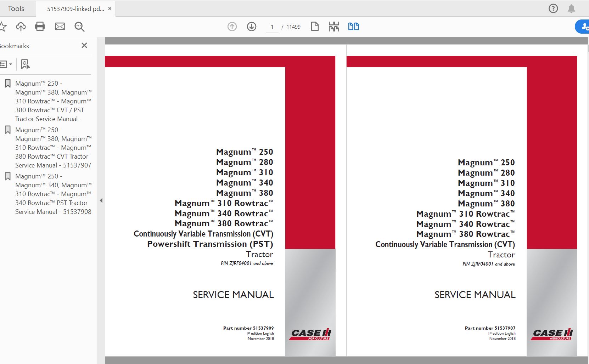Select single page view icon
This screenshot has width=589, height=364.
coord(315,27)
